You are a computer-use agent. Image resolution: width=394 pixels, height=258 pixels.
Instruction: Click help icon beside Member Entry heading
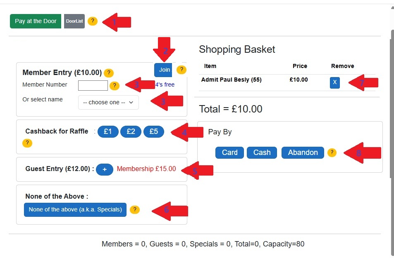[x=108, y=73]
